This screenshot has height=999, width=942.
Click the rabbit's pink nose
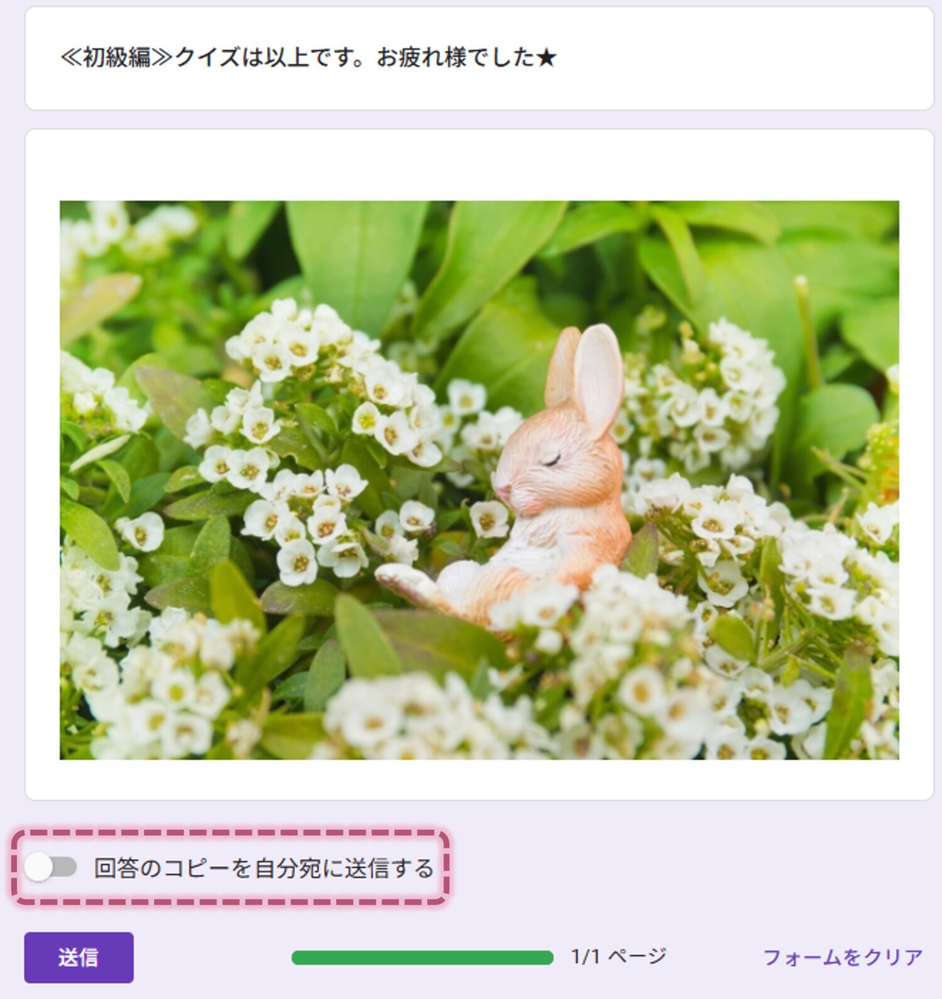tap(502, 490)
